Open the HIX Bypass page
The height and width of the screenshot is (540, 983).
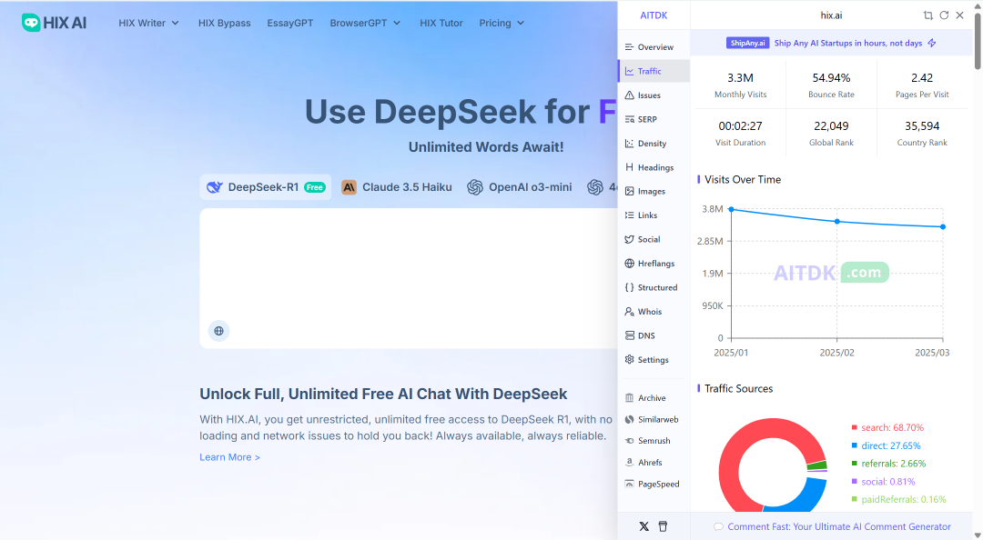point(225,23)
